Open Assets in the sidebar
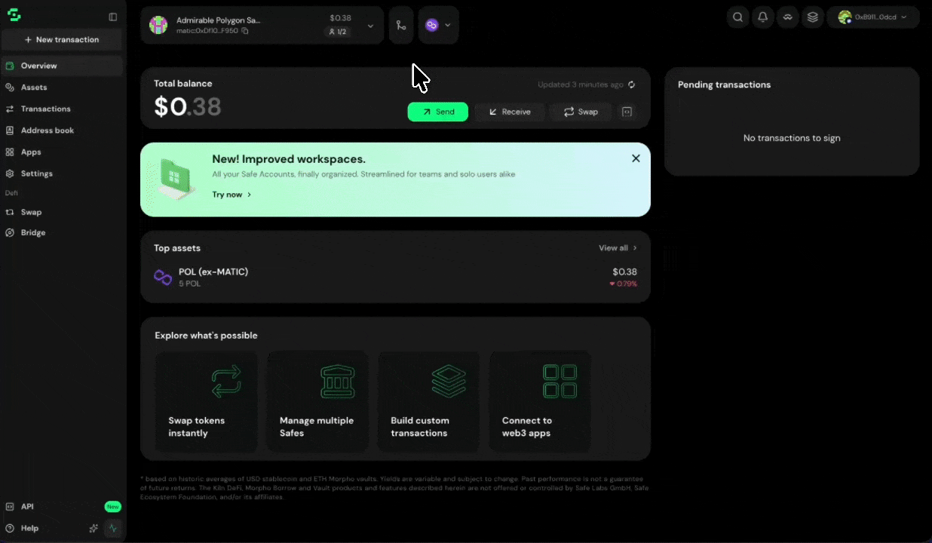932x543 pixels. pyautogui.click(x=62, y=87)
